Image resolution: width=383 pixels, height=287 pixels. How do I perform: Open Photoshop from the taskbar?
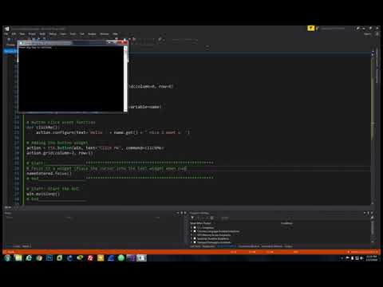[x=49, y=258]
